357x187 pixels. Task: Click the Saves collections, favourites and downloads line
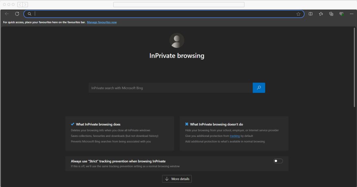pyautogui.click(x=114, y=136)
